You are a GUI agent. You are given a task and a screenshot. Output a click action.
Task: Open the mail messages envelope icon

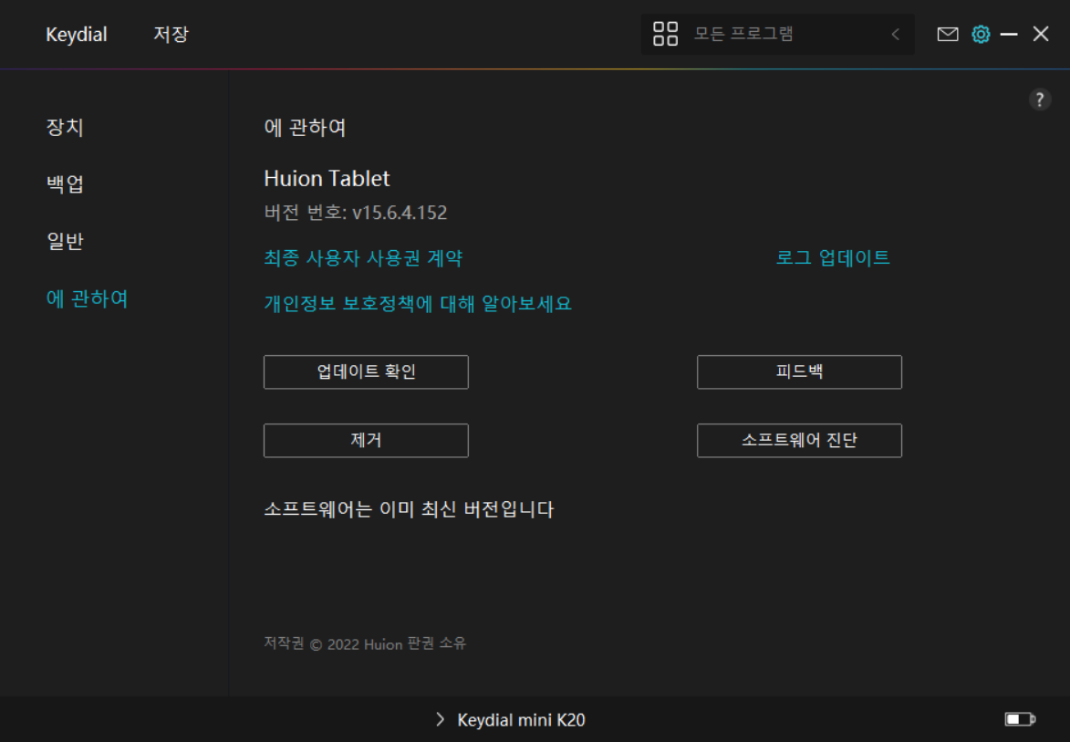(948, 35)
